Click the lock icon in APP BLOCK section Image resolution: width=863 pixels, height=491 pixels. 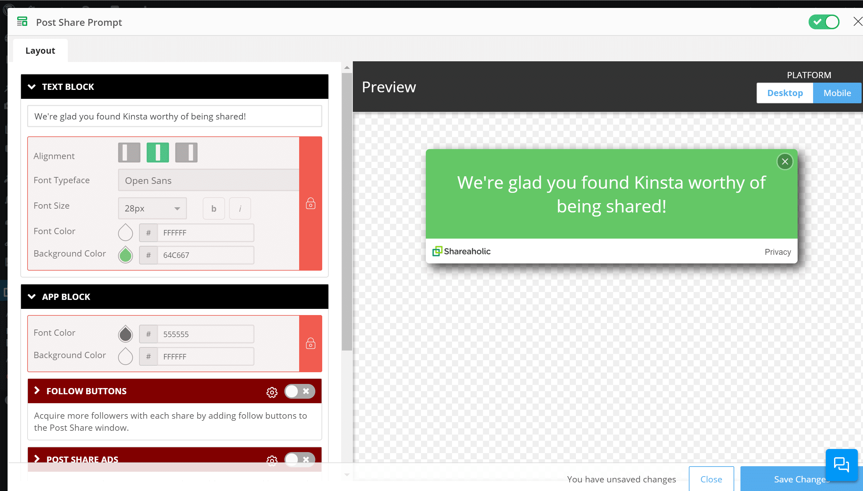[311, 343]
